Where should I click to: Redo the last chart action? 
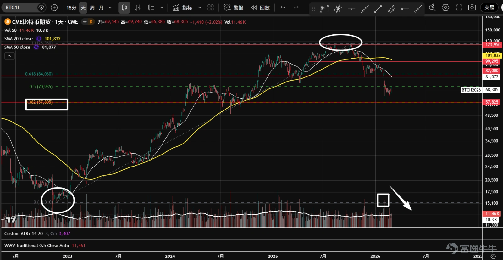tap(296, 8)
